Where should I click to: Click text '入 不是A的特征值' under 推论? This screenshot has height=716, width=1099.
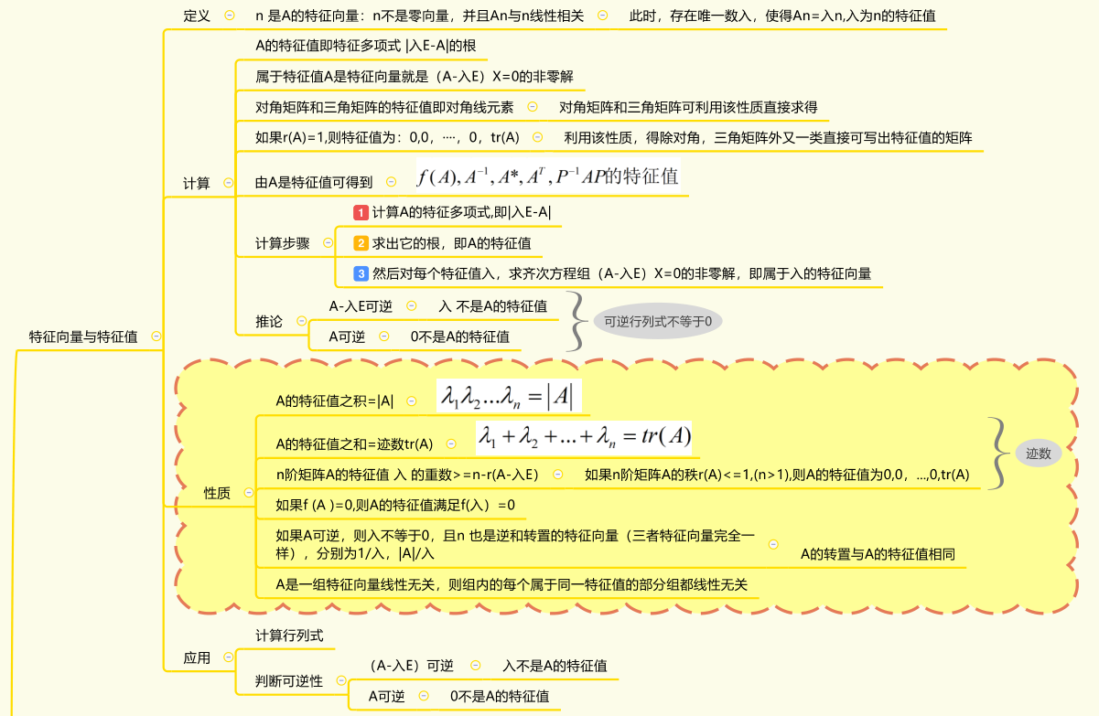[493, 306]
